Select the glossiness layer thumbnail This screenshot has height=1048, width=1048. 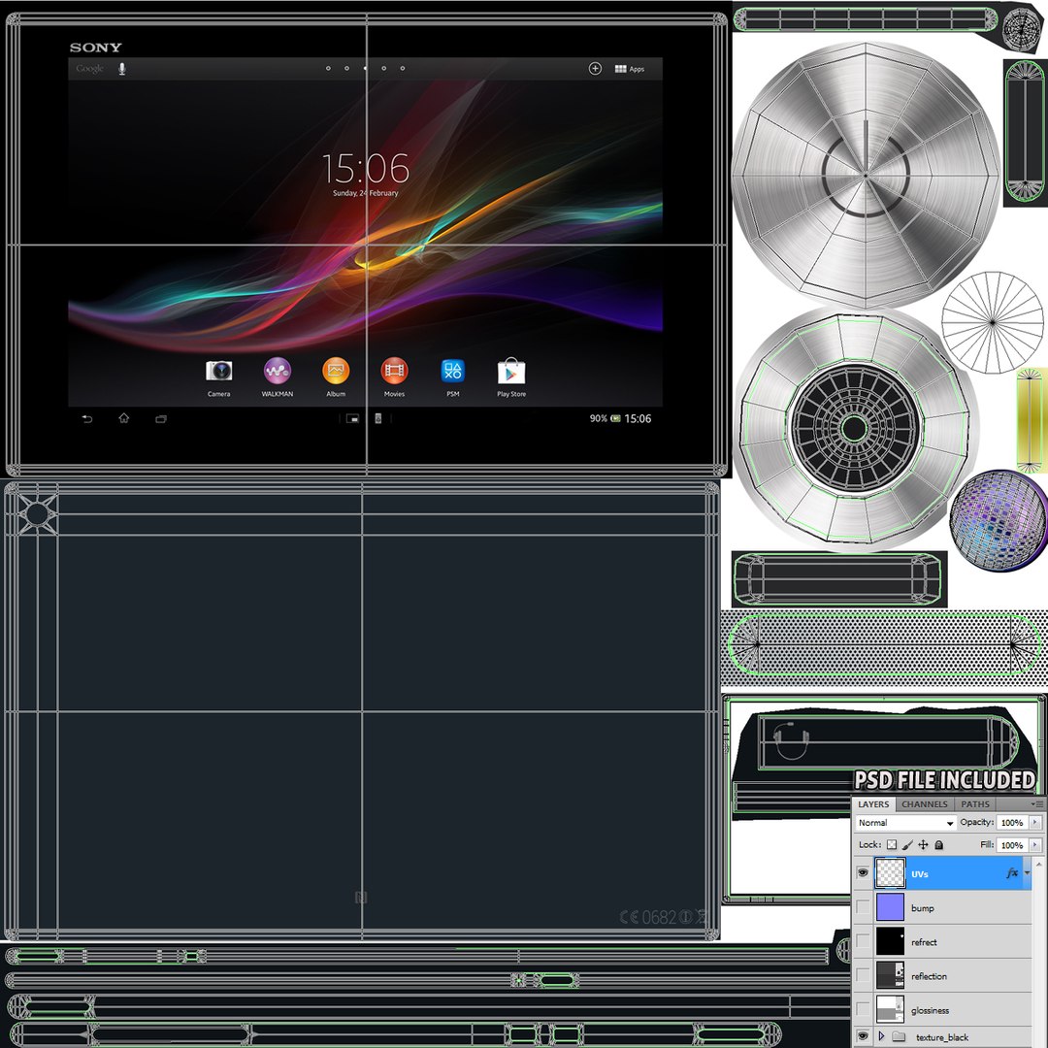click(890, 1010)
